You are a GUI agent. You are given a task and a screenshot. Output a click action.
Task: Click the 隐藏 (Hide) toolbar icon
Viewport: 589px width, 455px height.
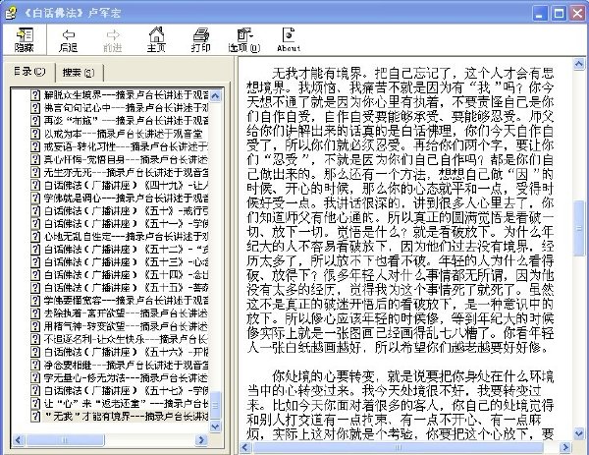(25, 39)
